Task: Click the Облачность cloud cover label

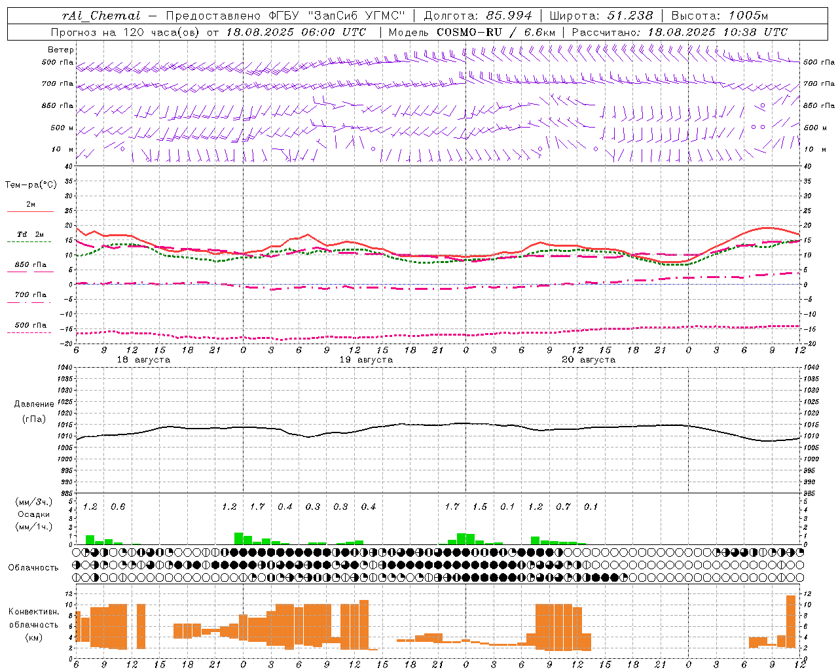Action: pos(33,568)
